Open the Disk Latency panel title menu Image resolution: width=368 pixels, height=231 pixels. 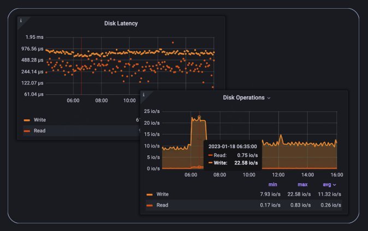pyautogui.click(x=121, y=23)
